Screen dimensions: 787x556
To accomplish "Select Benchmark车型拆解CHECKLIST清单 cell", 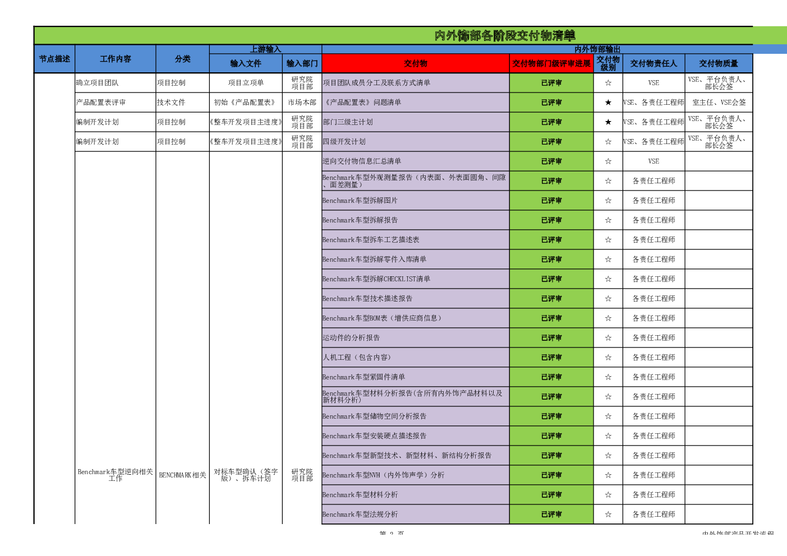I will click(x=416, y=279).
